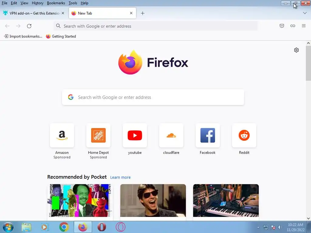Open new tab personalize gear settings
311x233 pixels.
[296, 50]
